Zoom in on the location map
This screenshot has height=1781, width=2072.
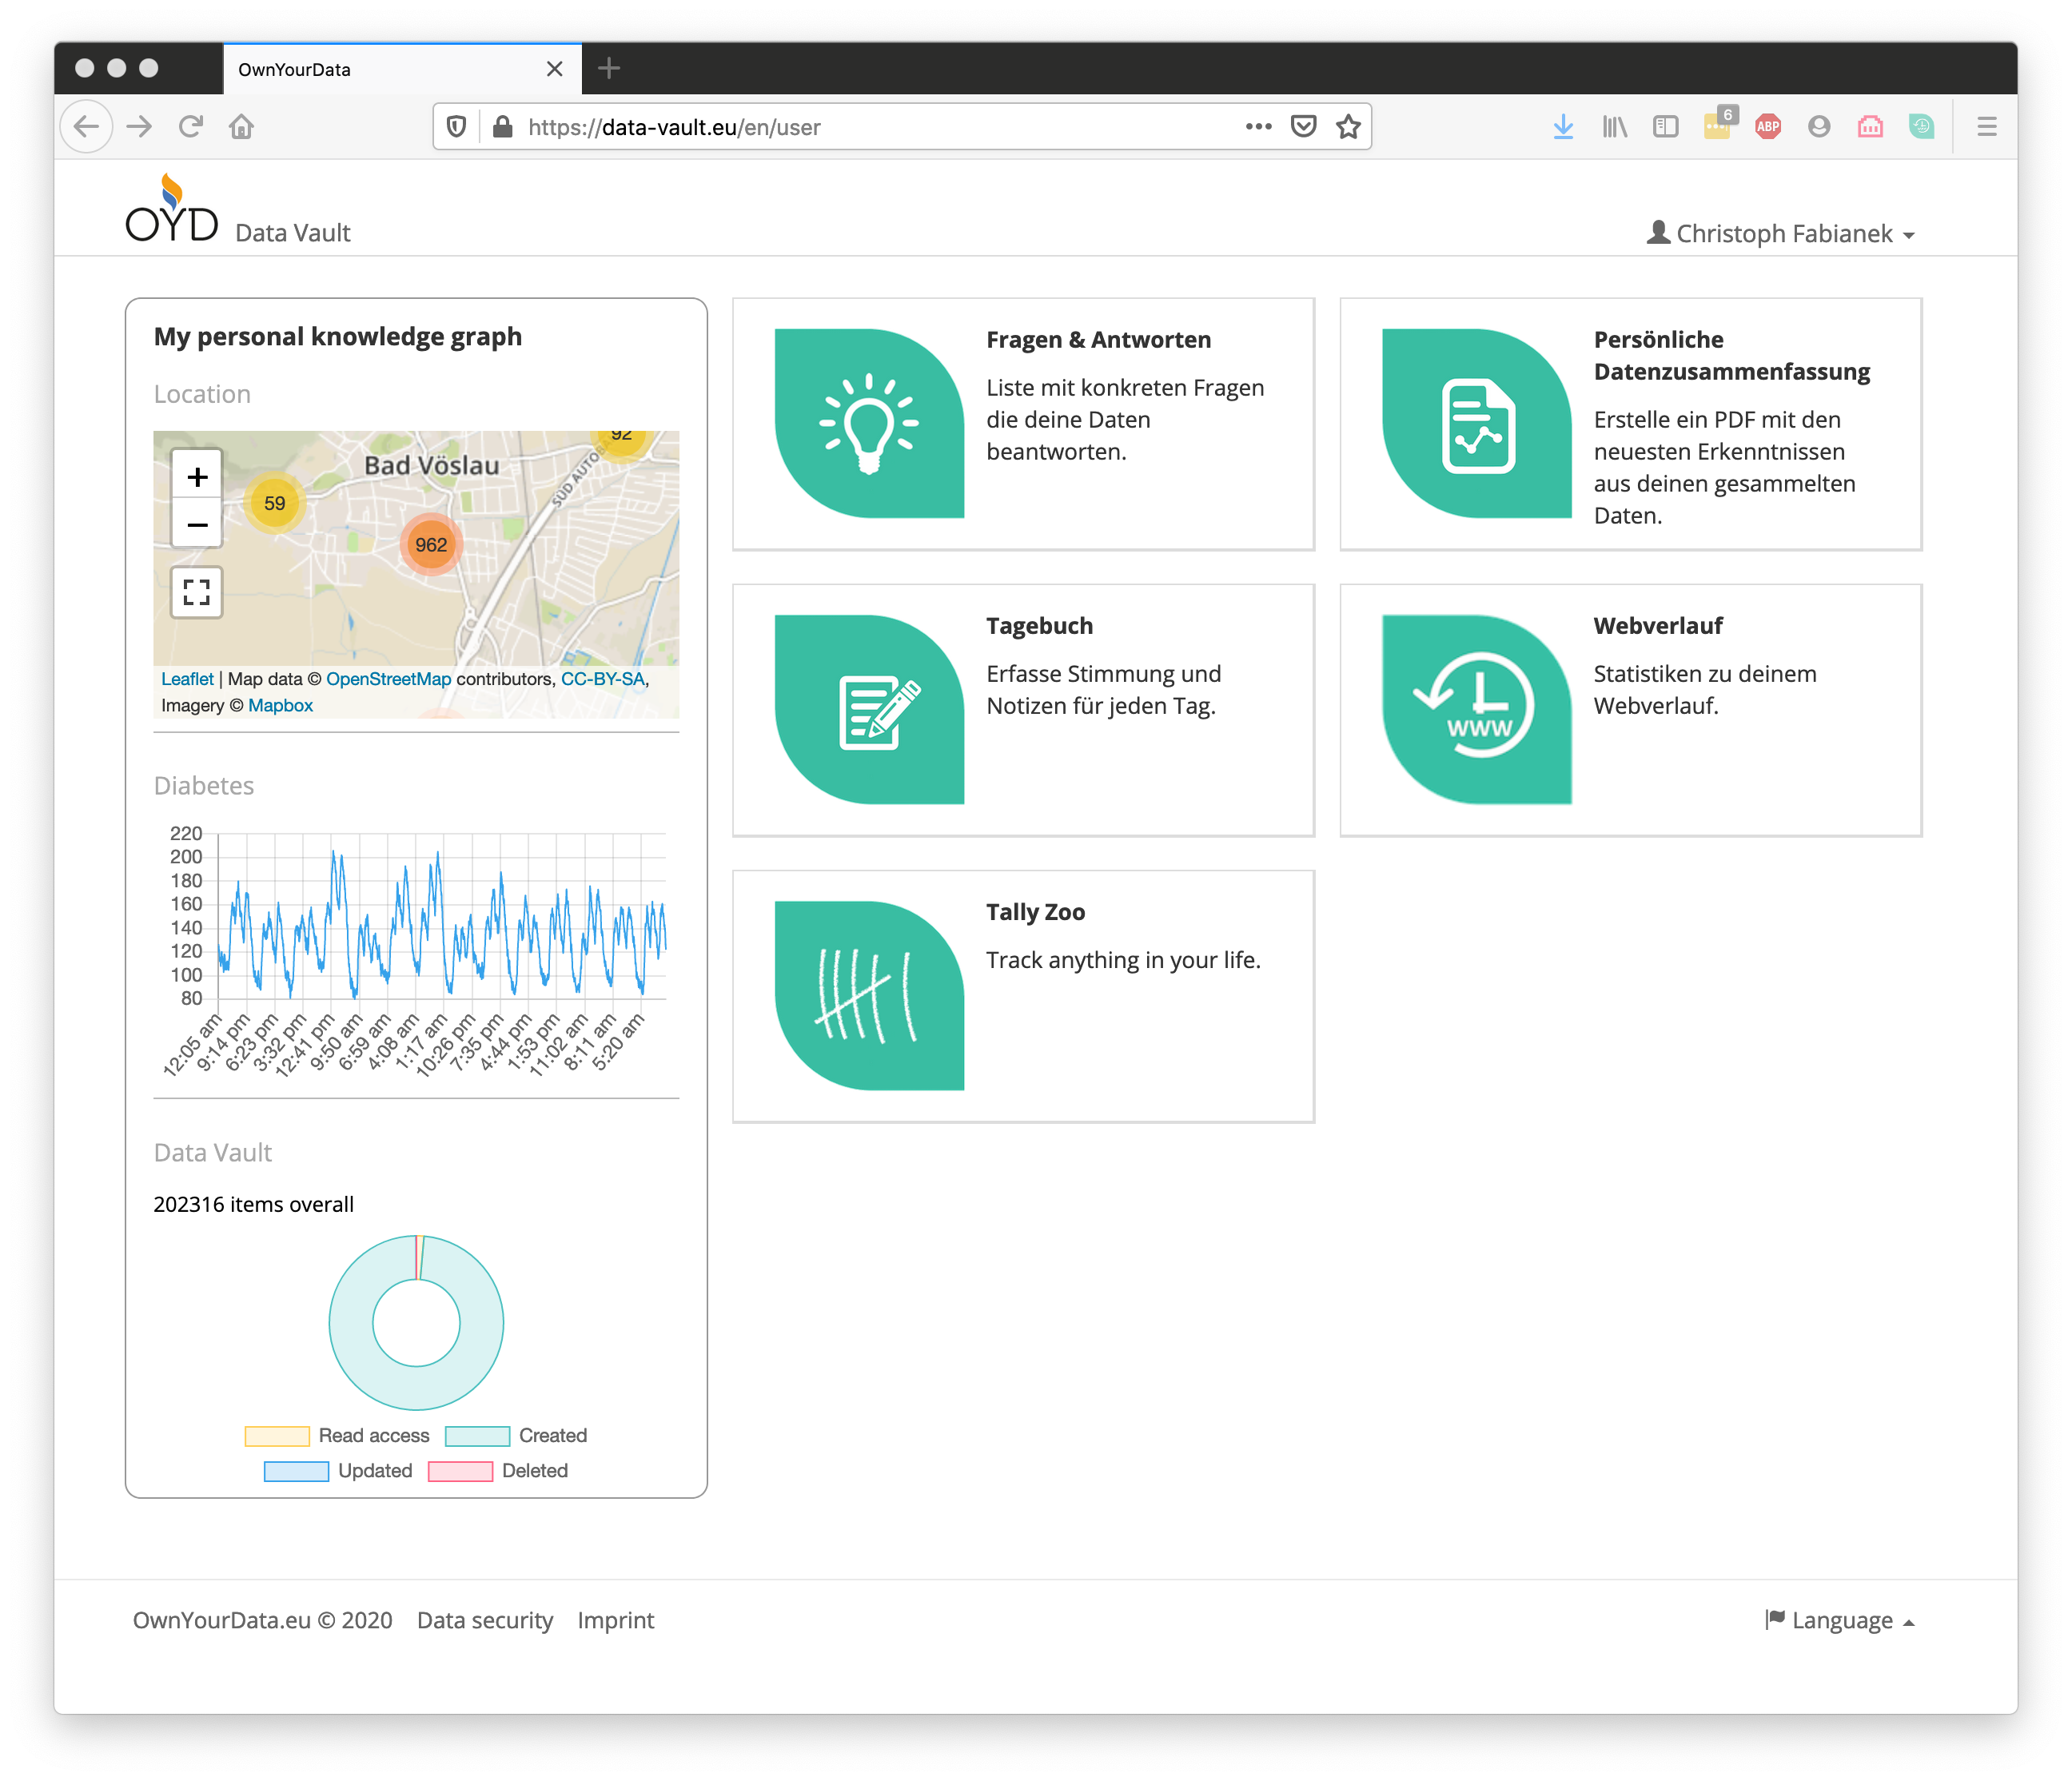pos(197,477)
